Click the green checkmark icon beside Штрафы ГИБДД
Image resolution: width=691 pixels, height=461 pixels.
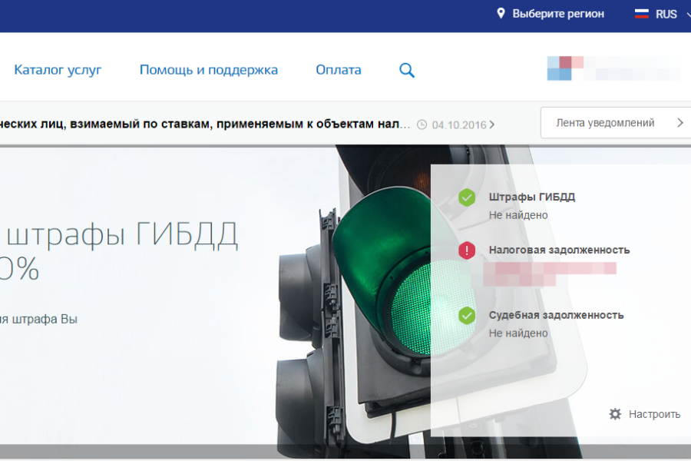[x=468, y=197]
